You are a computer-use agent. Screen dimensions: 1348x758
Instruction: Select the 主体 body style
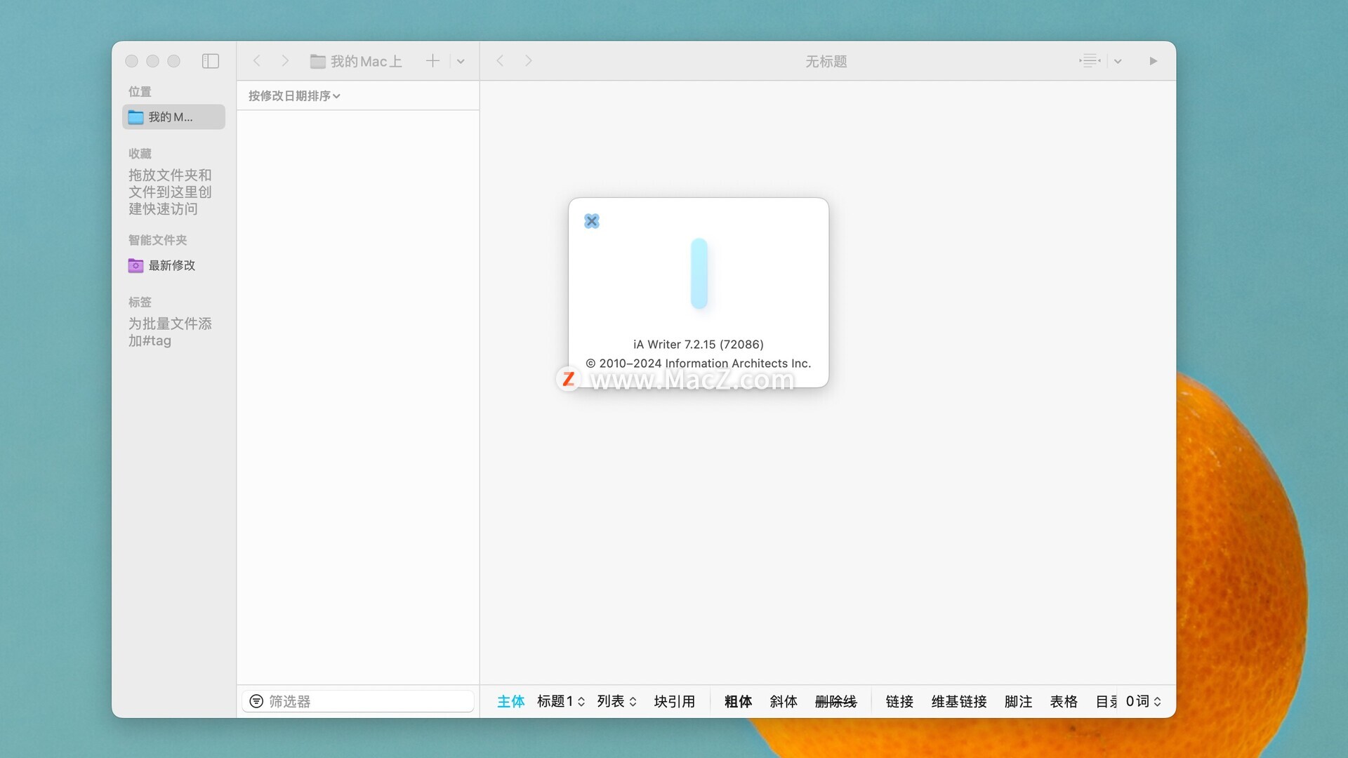pos(510,701)
